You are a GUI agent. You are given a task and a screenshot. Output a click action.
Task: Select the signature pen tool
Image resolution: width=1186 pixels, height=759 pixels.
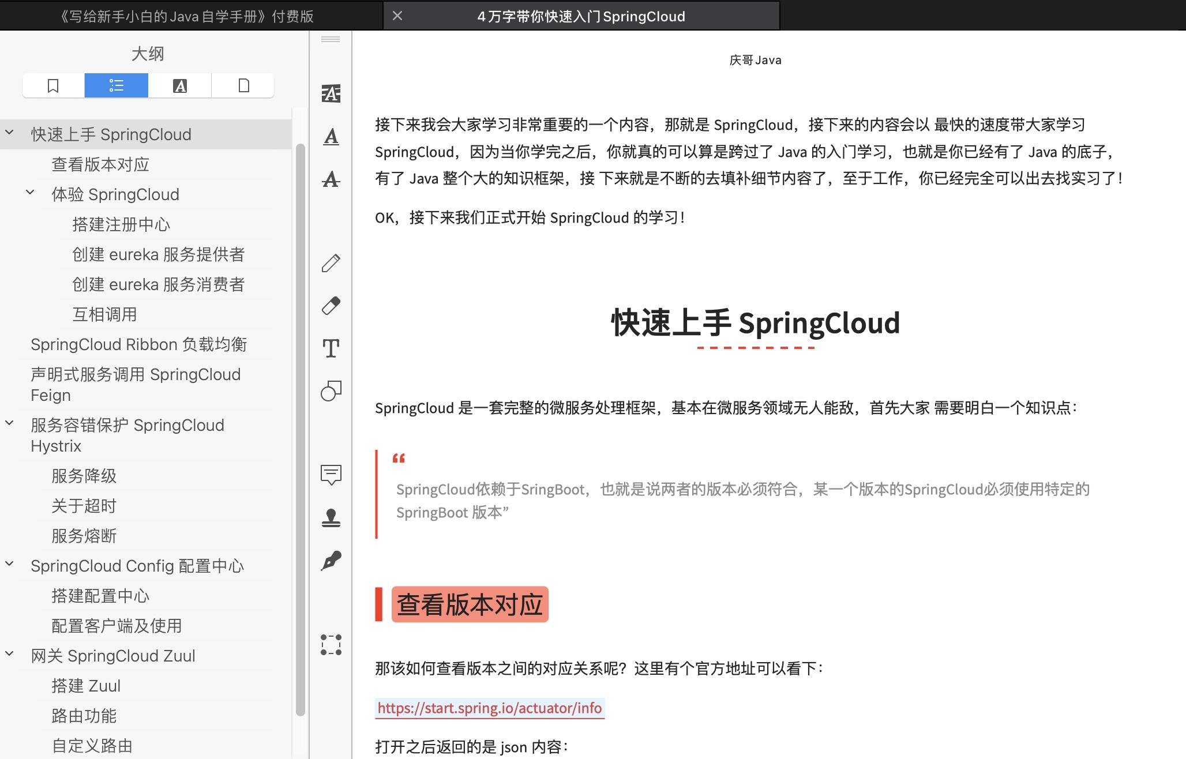click(x=331, y=561)
